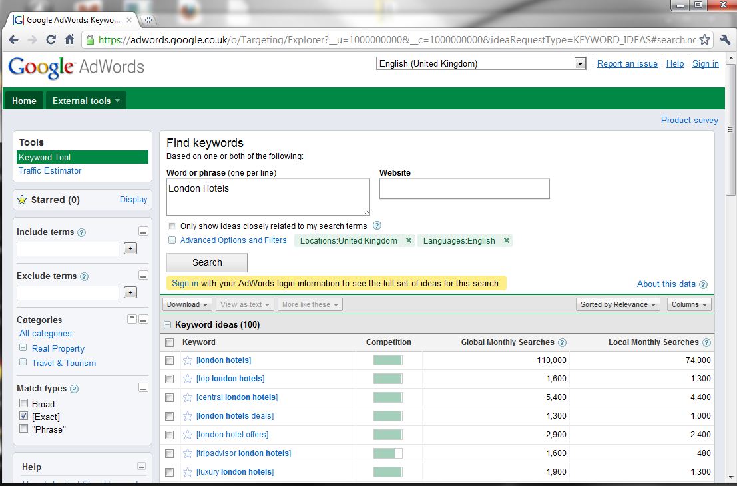Screen dimensions: 737x486
Task: Open the All categories link
Action: coord(45,334)
